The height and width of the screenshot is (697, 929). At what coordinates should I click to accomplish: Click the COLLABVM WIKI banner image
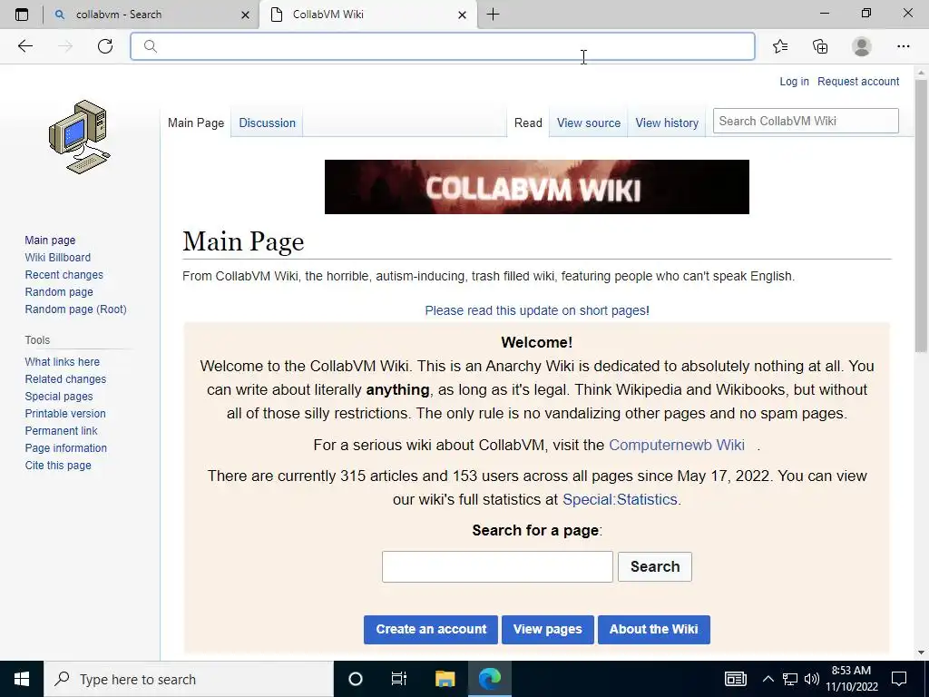click(x=537, y=187)
